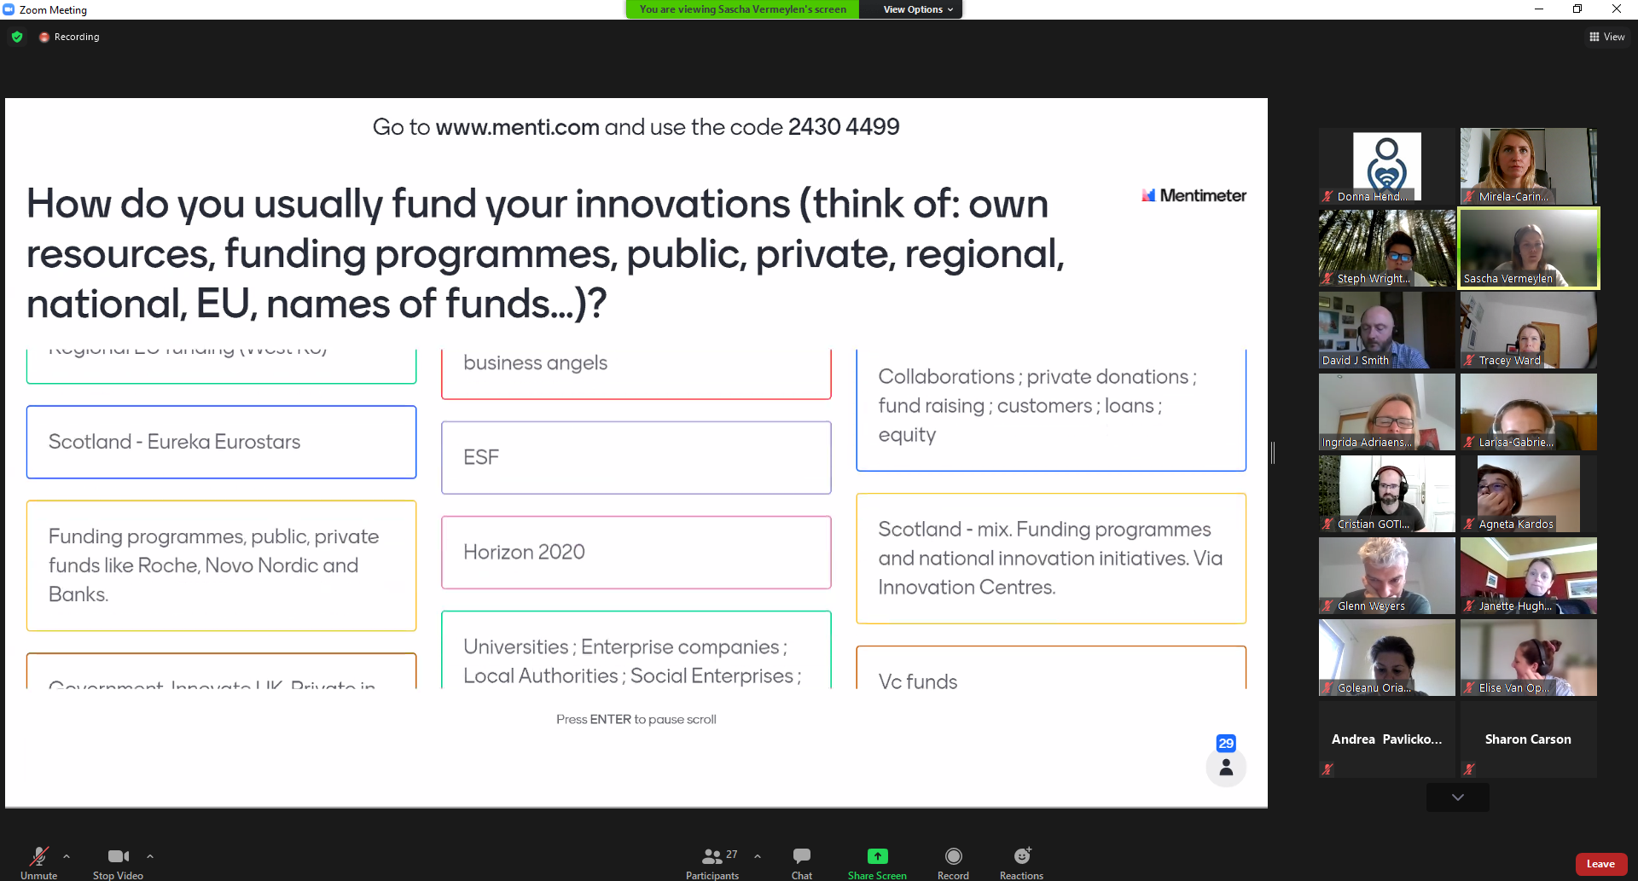This screenshot has width=1638, height=881.
Task: Click the grid icon next to View
Action: coord(1594,37)
